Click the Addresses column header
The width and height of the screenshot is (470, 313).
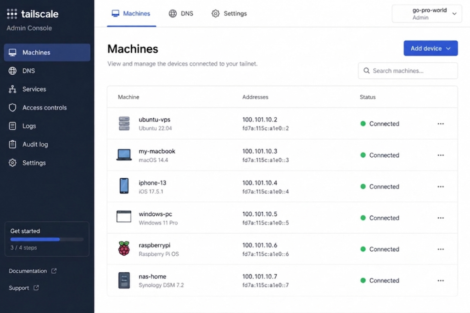coord(255,97)
